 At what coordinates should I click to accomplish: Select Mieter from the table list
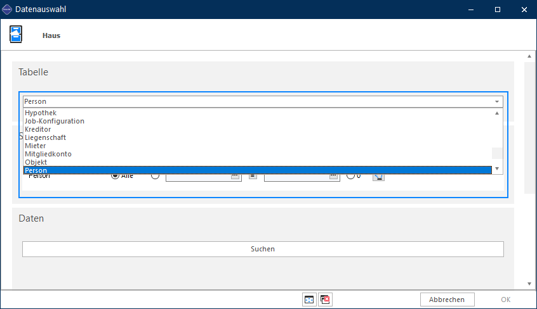[x=258, y=146]
